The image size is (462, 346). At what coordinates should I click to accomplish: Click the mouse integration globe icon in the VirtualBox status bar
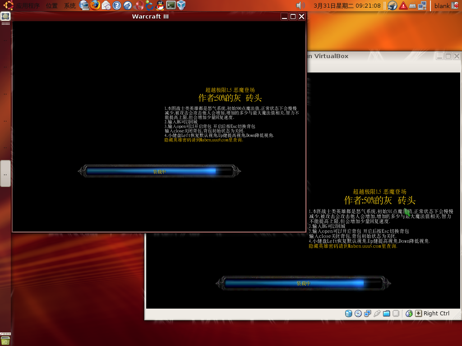(x=409, y=314)
